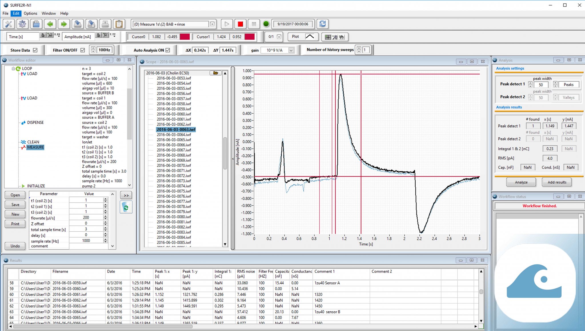
Task: Click the clipboard icon in toolbar
Action: [119, 24]
